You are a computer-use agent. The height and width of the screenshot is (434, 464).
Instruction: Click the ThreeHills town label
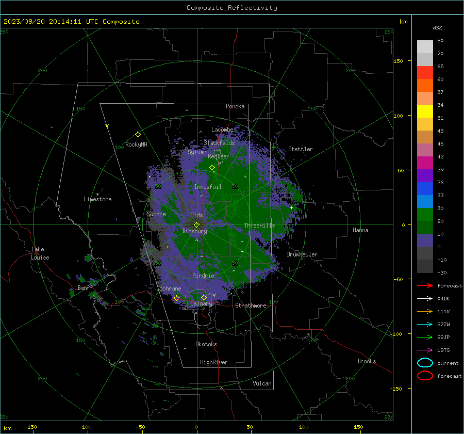(x=259, y=226)
